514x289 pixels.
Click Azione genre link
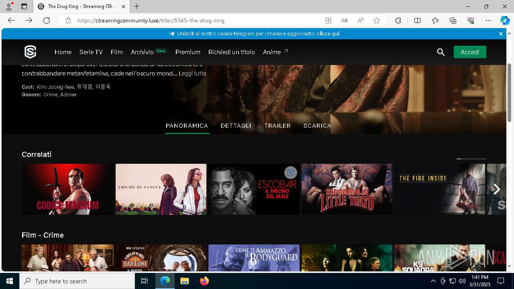(x=68, y=95)
